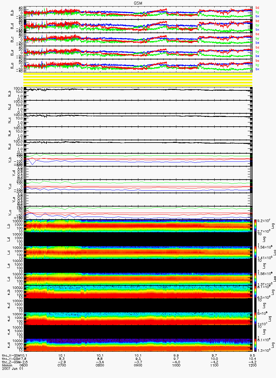The width and height of the screenshot is (276, 378).
Task: Pick the 1000 time tick label
Action: [176, 365]
